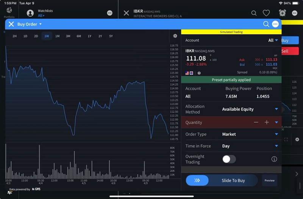This screenshot has width=303, height=199.
Task: Tap the Wi-Fi icon in status bar
Action: pyautogui.click(x=281, y=3)
